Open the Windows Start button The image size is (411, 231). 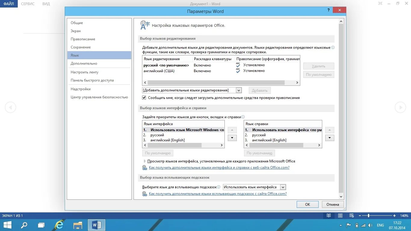(7, 225)
